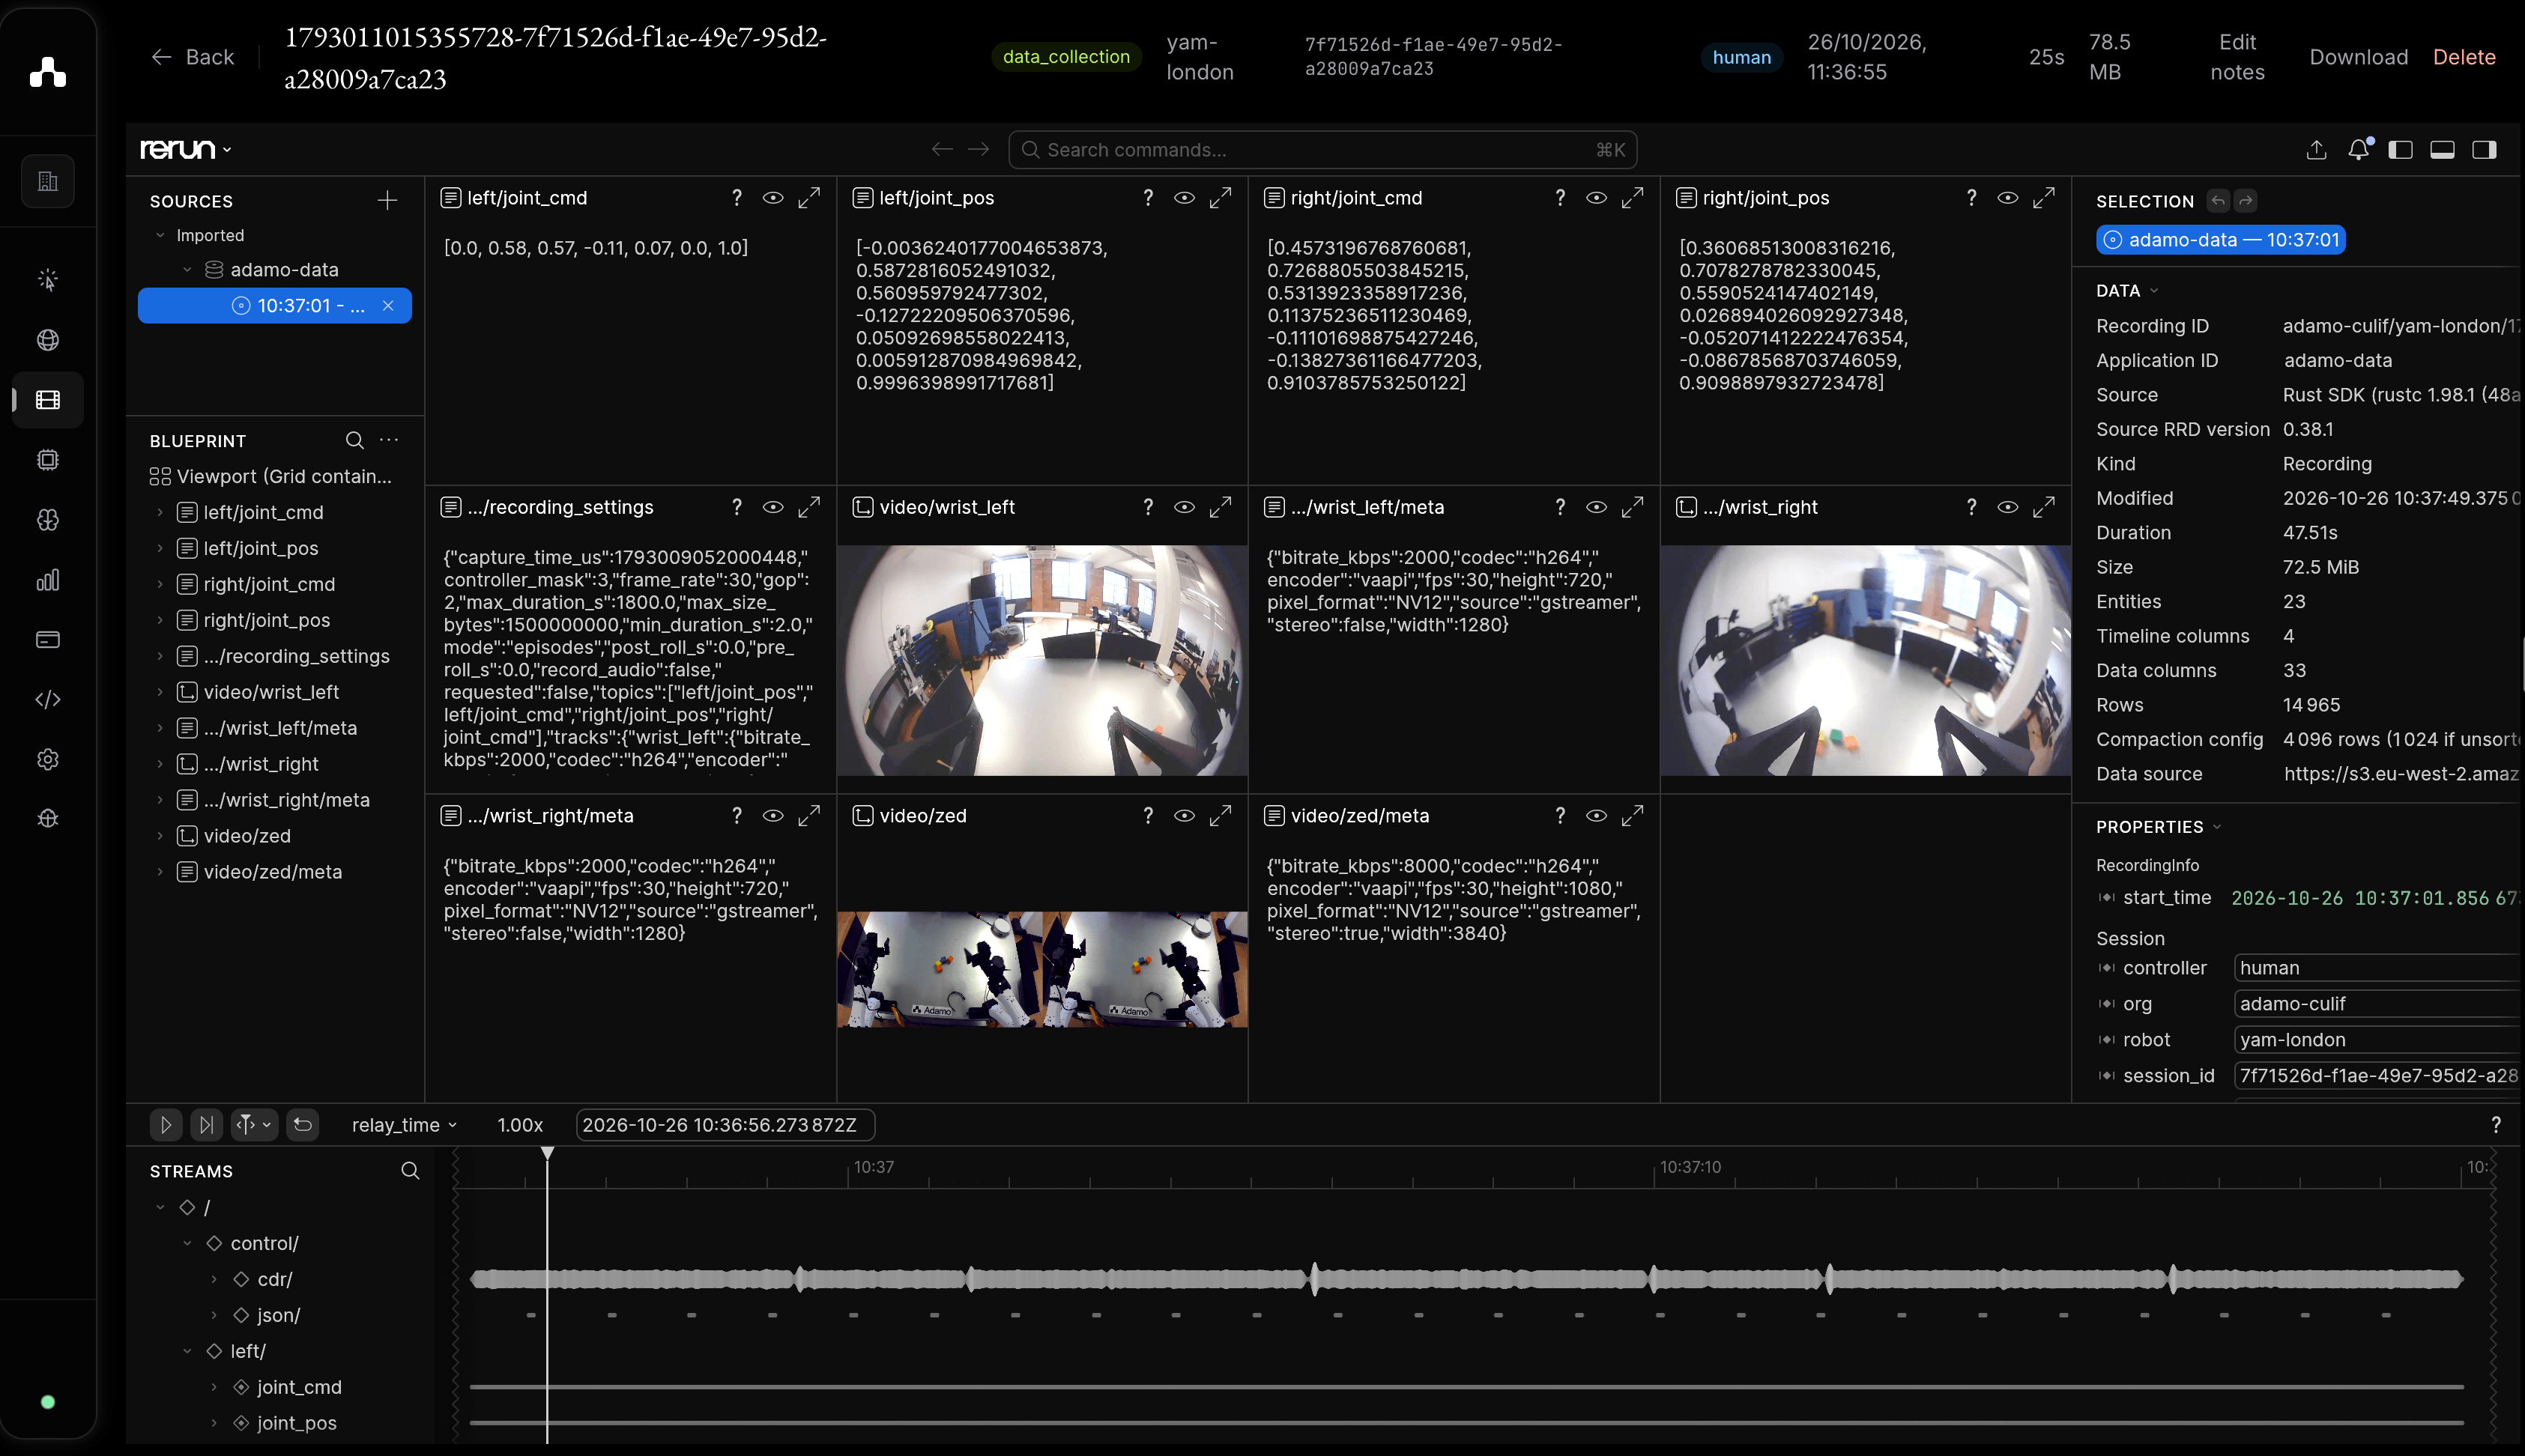Viewport: 2525px width, 1456px height.
Task: Play the recording timeline
Action: coord(166,1125)
